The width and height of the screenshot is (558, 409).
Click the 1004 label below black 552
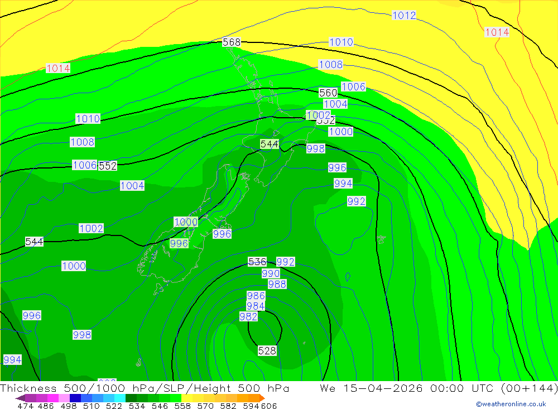pyautogui.click(x=132, y=186)
